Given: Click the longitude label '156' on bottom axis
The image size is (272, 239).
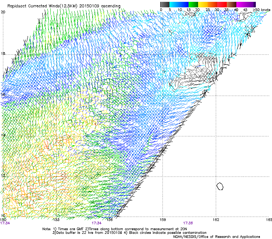Looking at the screenshot, I should 110,220.
